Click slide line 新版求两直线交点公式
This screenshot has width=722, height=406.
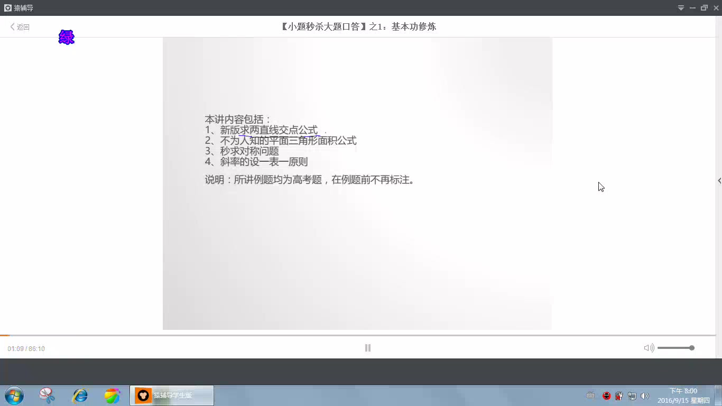click(x=262, y=130)
